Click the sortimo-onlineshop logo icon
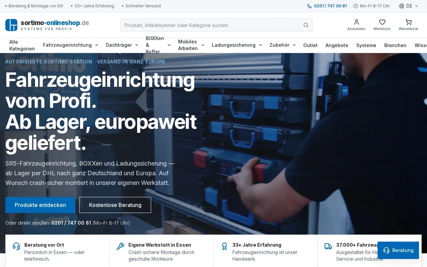Viewport: 427px width, 267px height. coord(11,25)
